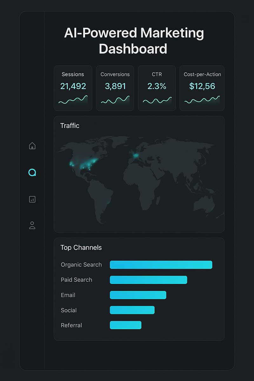Viewport: 254px width, 381px height.
Task: Open the Sessions metric card
Action: 73,88
